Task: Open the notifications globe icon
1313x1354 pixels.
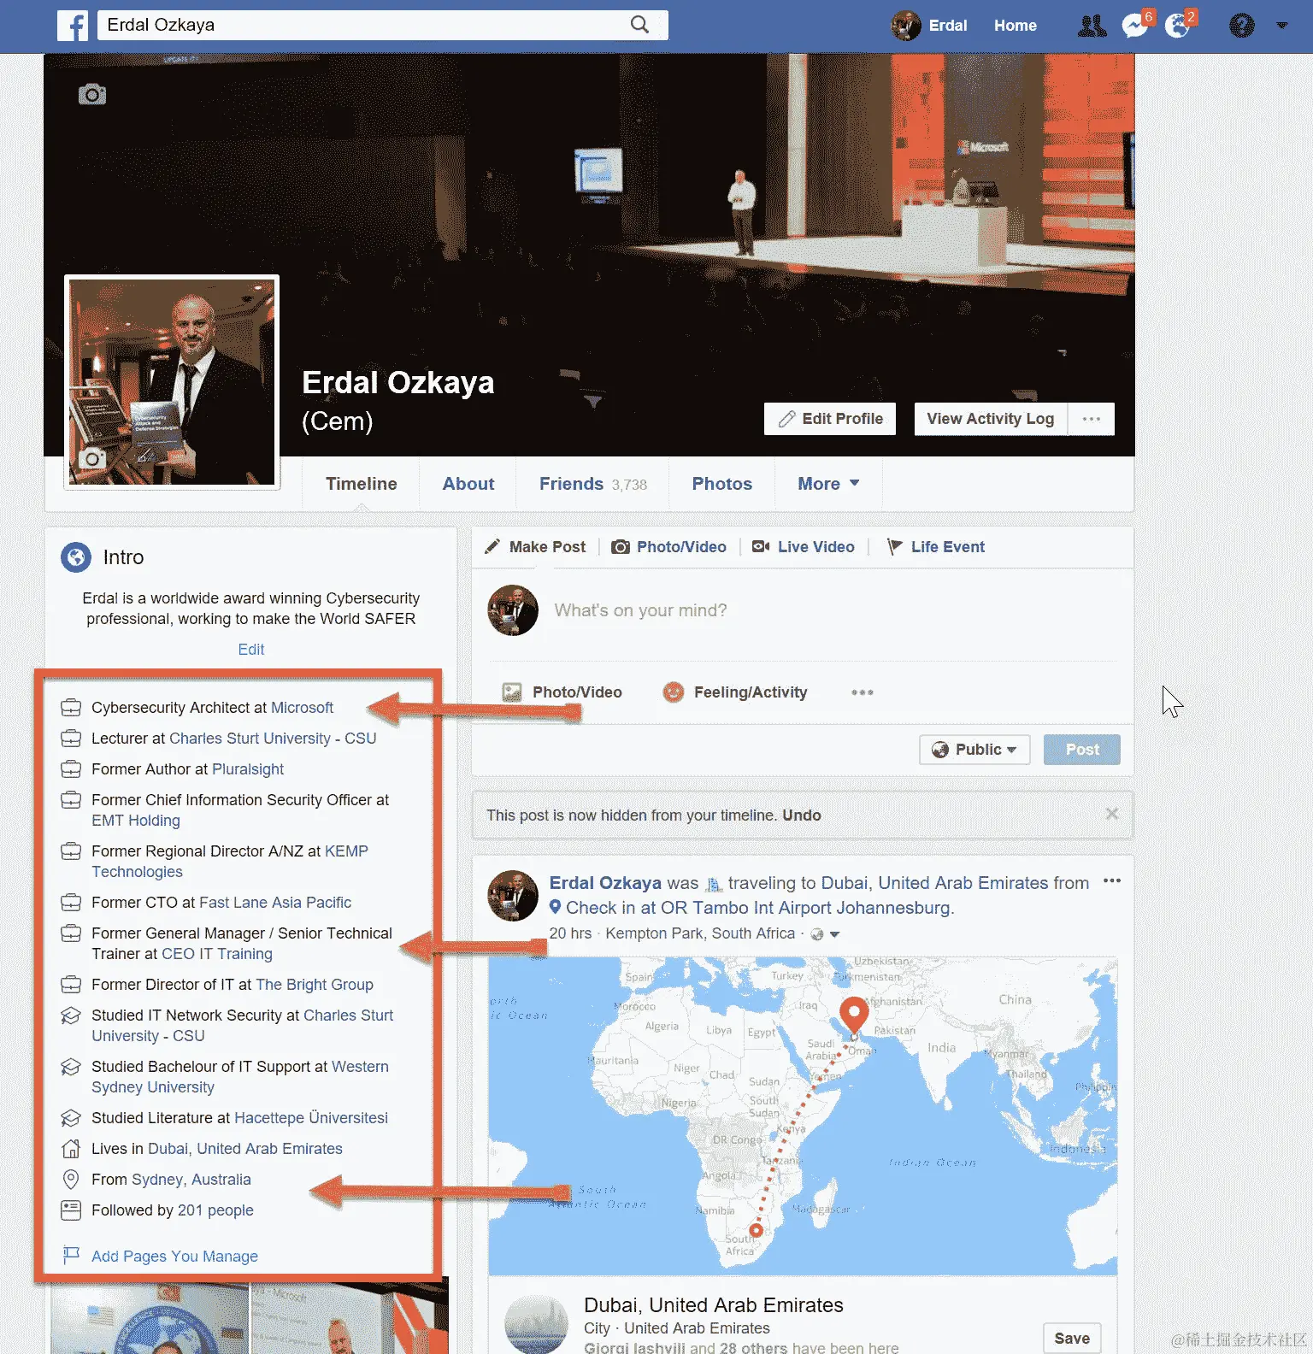Action: click(x=1177, y=26)
